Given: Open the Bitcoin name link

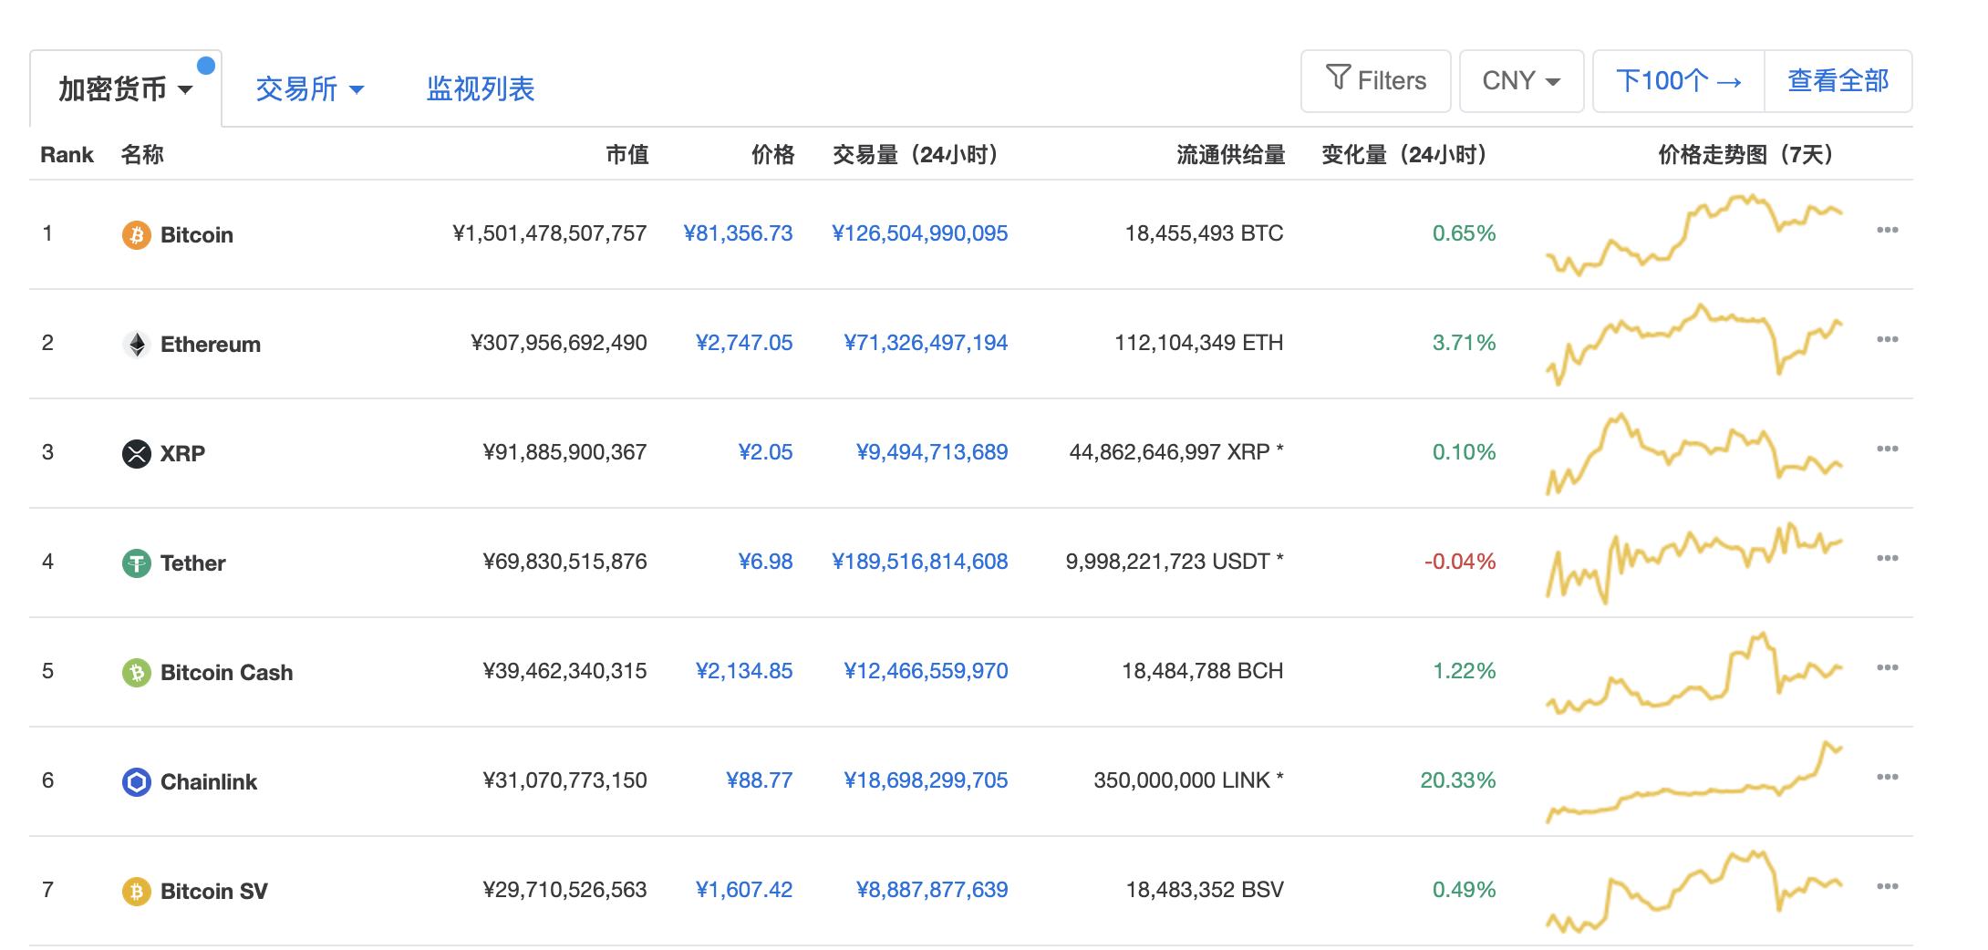Looking at the screenshot, I should coord(197,235).
